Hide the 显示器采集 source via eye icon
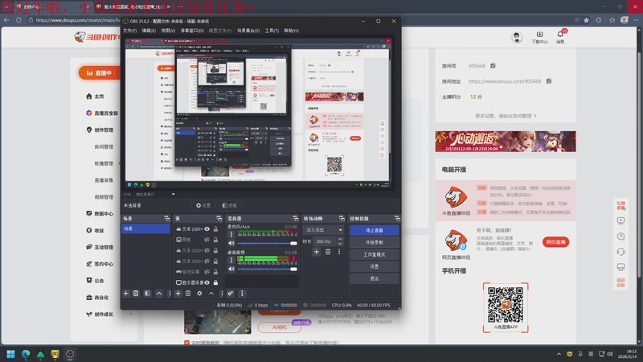The height and width of the screenshot is (362, 643). (x=207, y=282)
